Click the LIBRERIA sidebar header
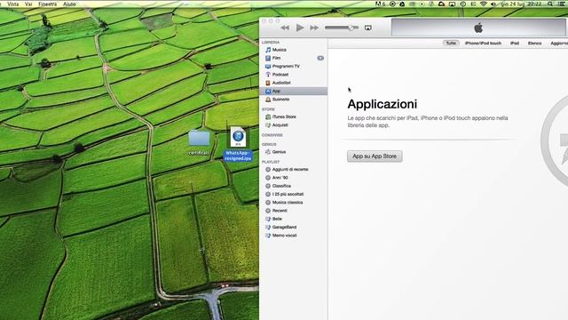 (271, 43)
